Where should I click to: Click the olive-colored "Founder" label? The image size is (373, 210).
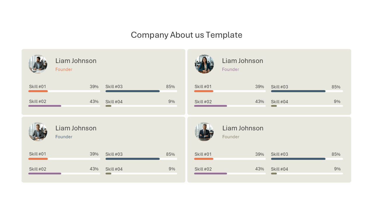point(231,137)
